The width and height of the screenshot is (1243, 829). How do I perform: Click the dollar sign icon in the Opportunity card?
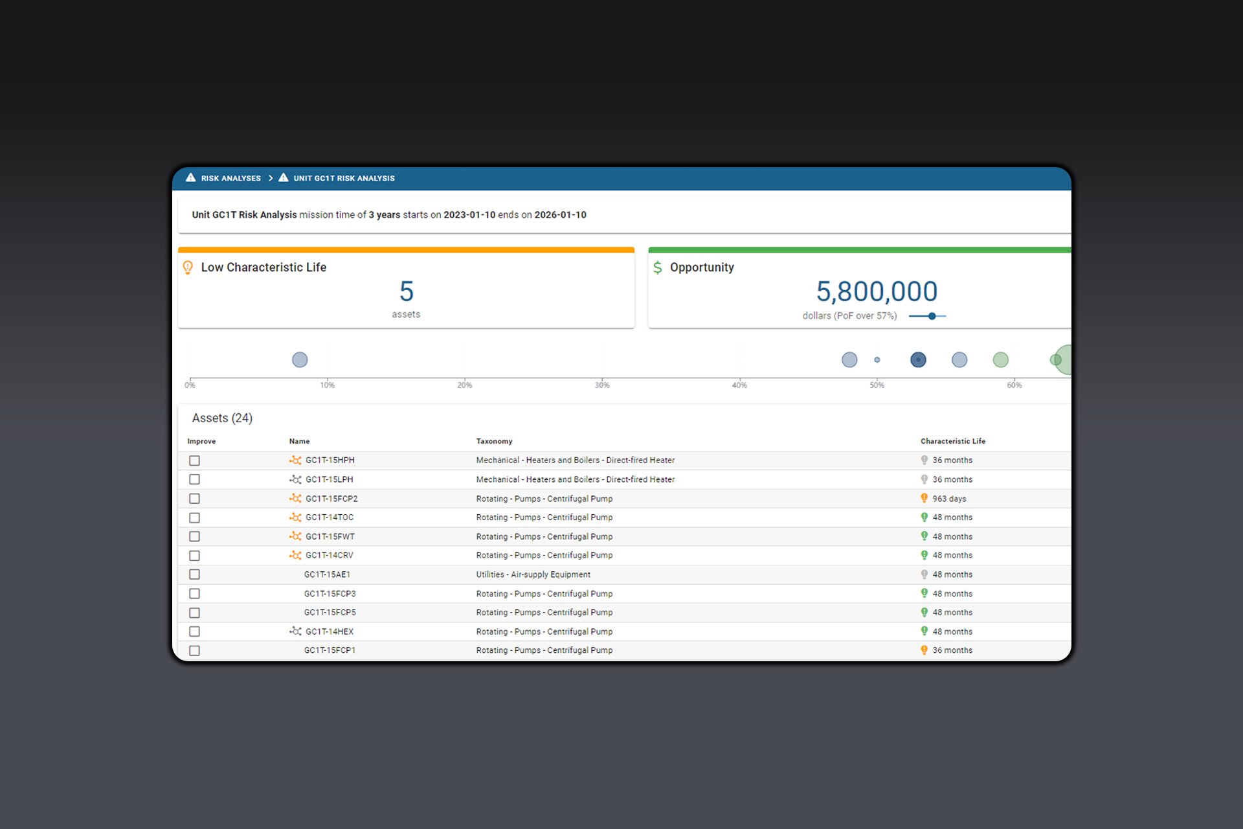pos(658,267)
